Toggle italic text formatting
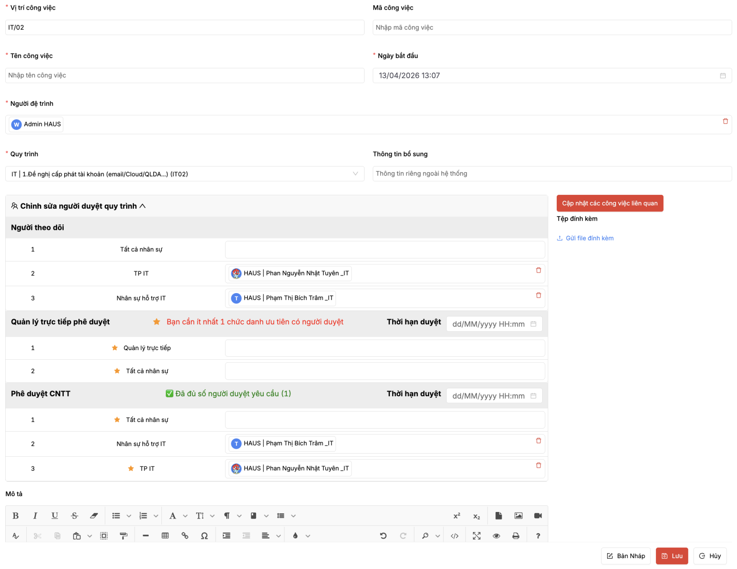Viewport: 737px width, 569px height. [x=35, y=515]
